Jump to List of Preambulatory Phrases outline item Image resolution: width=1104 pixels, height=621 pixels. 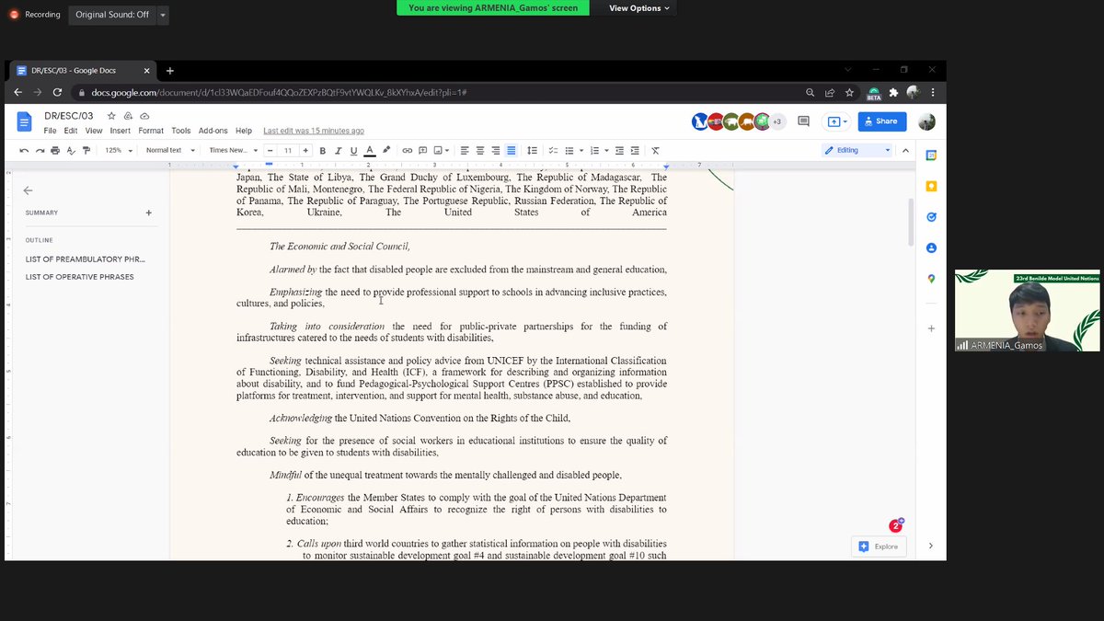coord(86,259)
